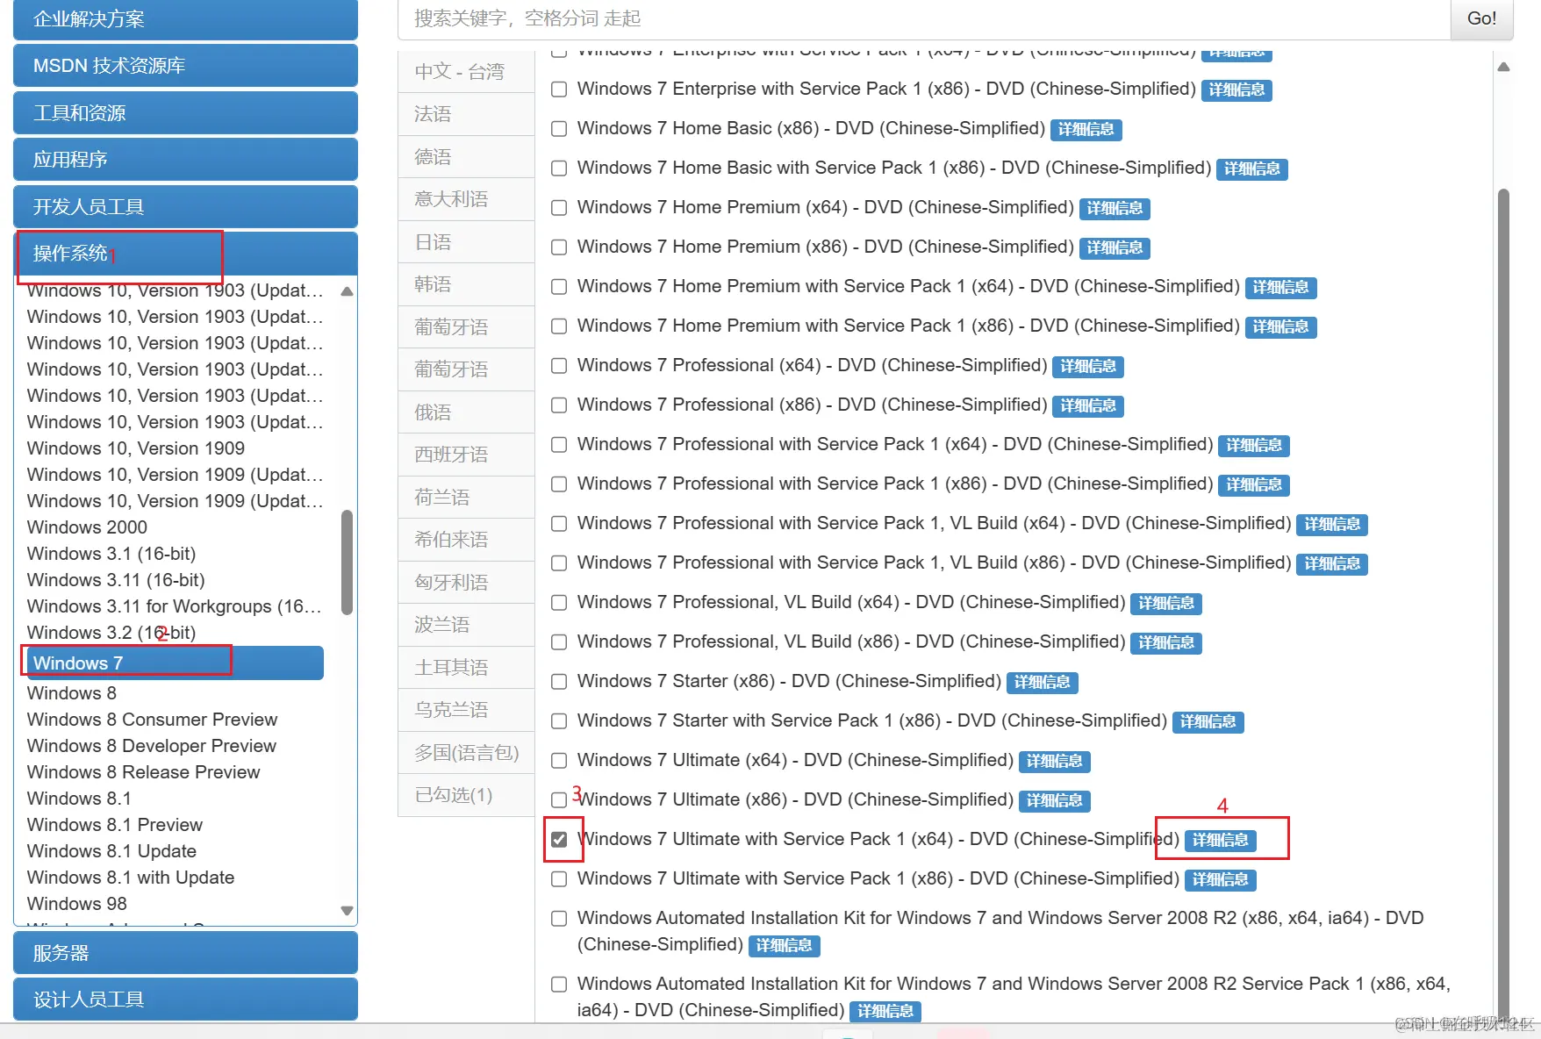Expand the 企业解决方案 category
This screenshot has height=1039, width=1541.
(185, 19)
